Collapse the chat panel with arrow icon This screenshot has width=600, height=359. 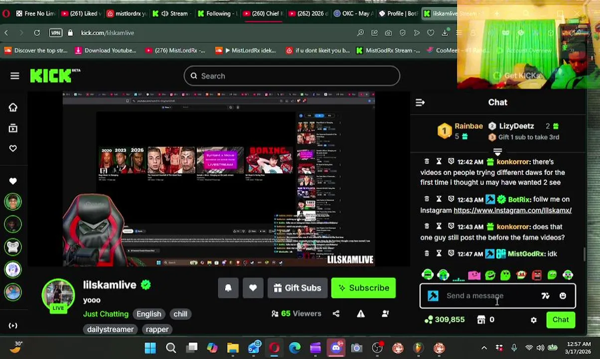pyautogui.click(x=420, y=102)
